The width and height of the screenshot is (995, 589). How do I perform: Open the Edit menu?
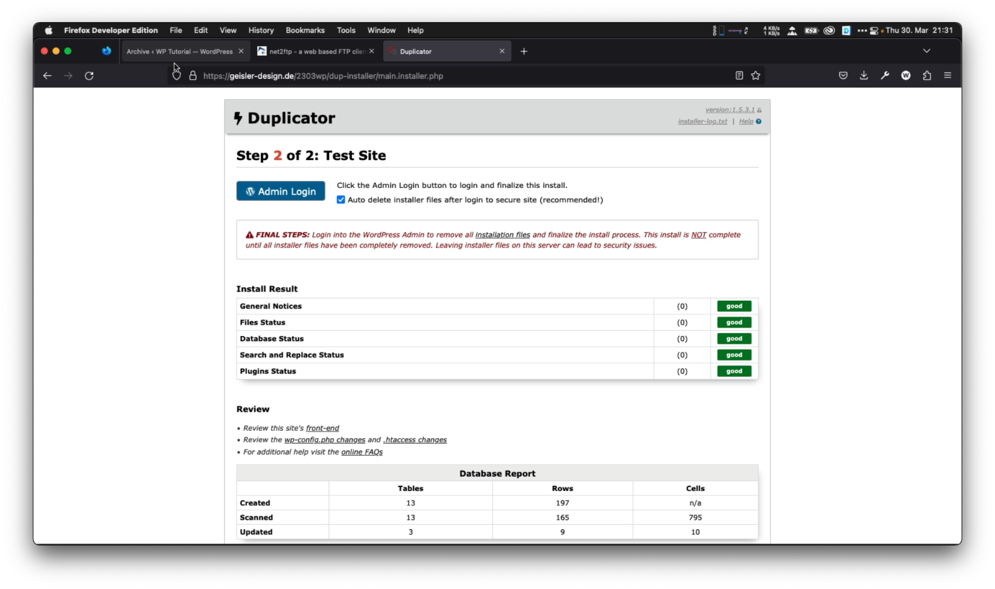click(x=201, y=30)
